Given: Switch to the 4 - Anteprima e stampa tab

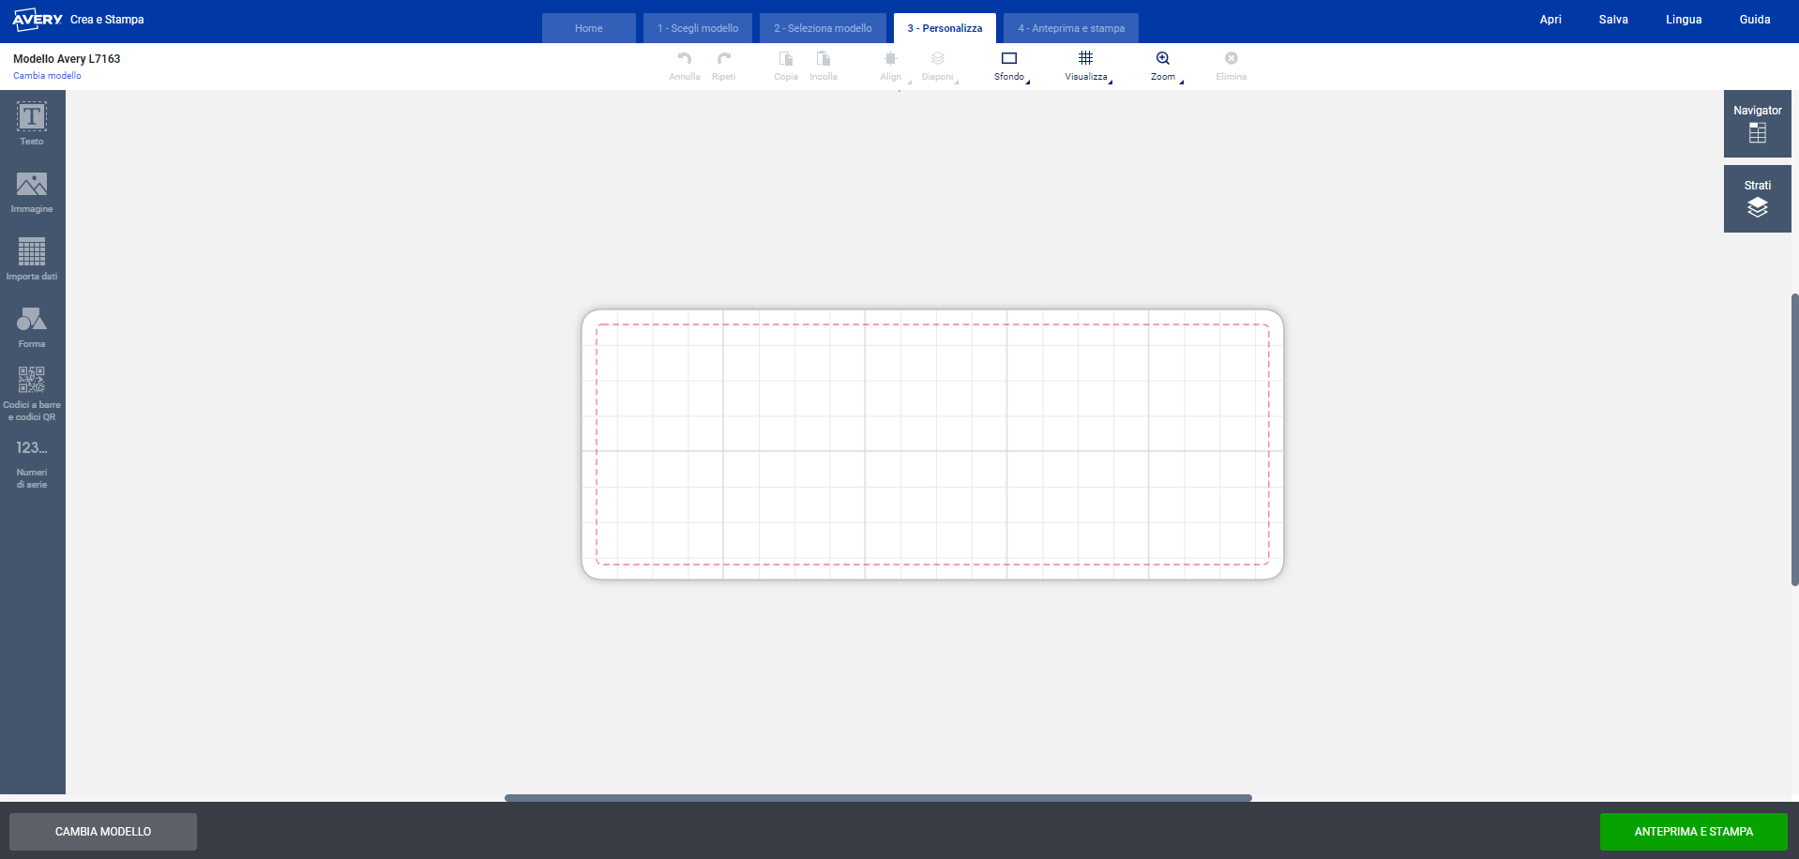Looking at the screenshot, I should click(1070, 27).
